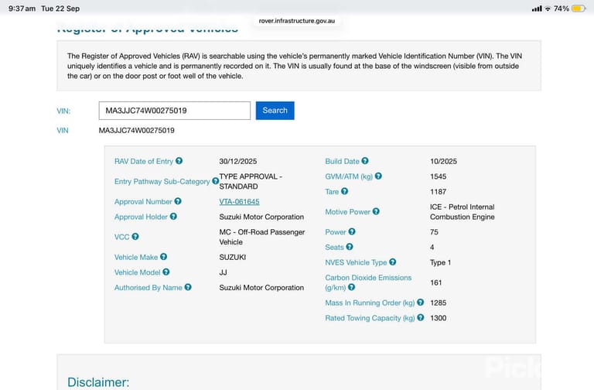Click the Carbon Dioxide Emissions (g/km) label
Screen dimensions: 594x390
pyautogui.click(x=368, y=282)
